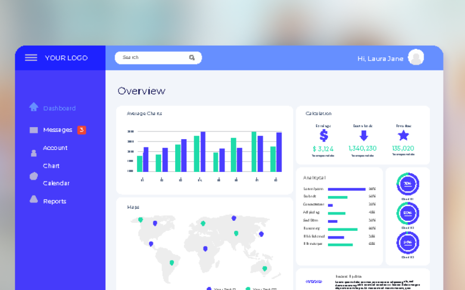Viewport: 465px width, 290px height.
Task: Click the Dashboard home icon in sidebar
Action: [34, 108]
